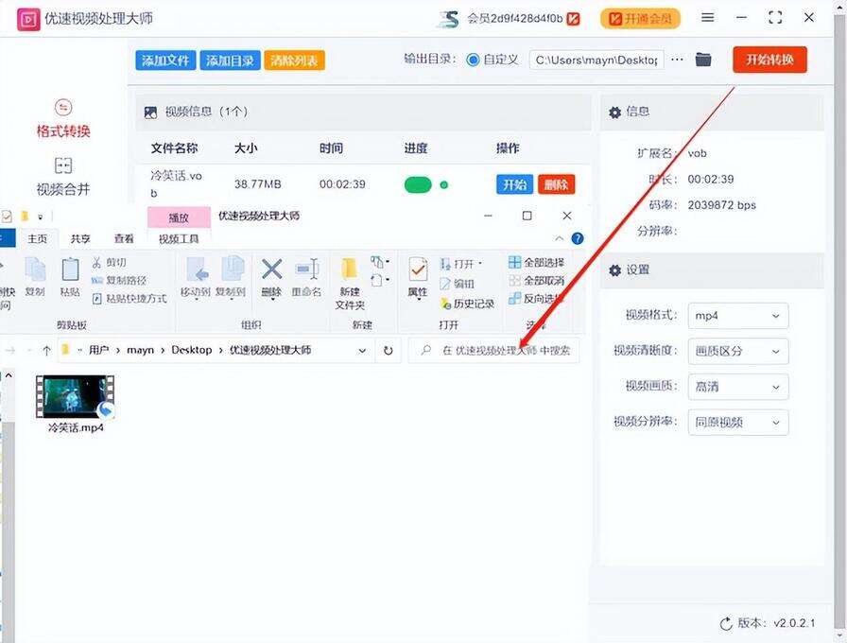Click 剪切 cut in the Explorer ribbon

coord(109,263)
